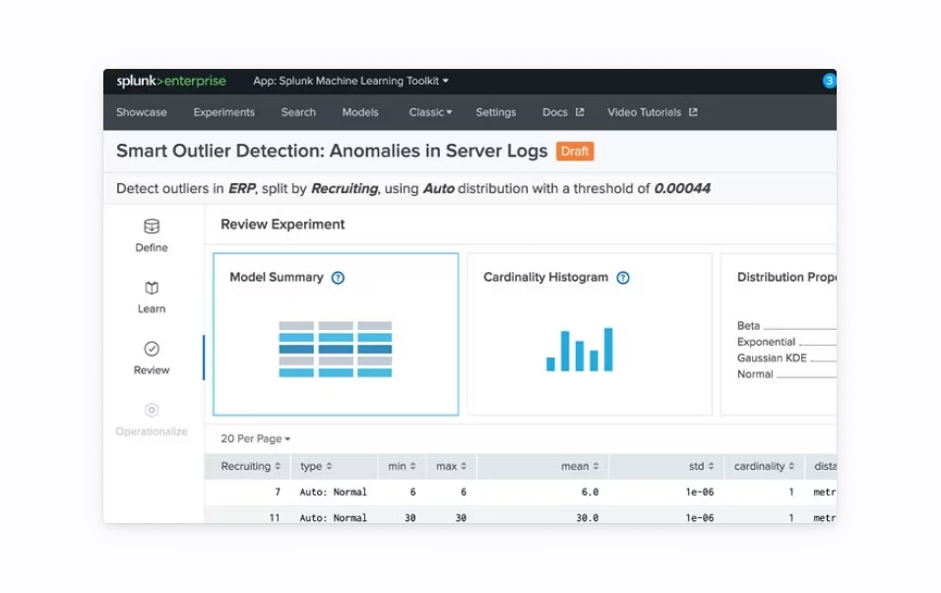Open the Showcase navigation item
Screen dimensions: 941x593
141,112
